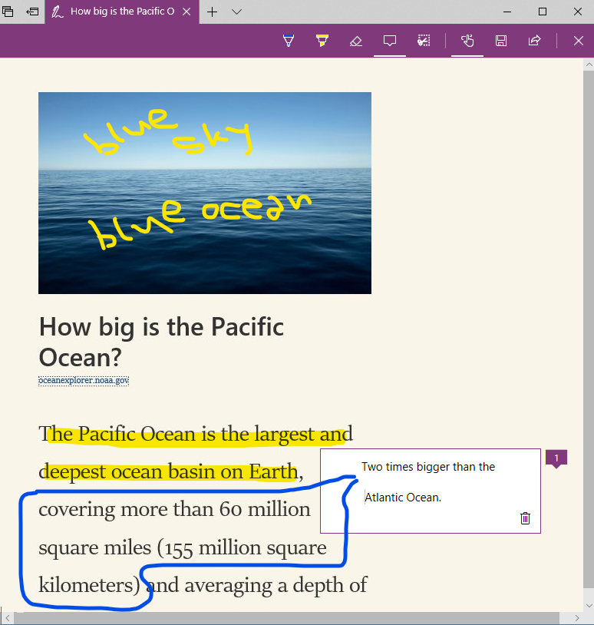Viewport: 594px width, 625px height.
Task: Click the horizontal scrollbar left arrow
Action: (x=7, y=618)
